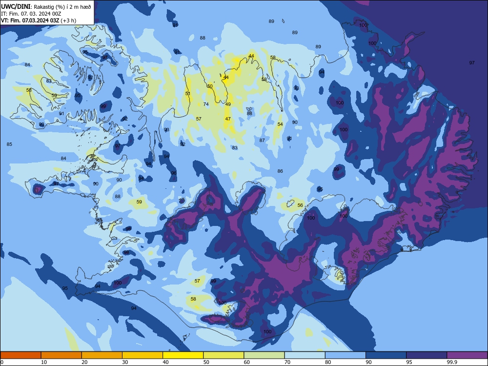The height and width of the screenshot is (366, 488).
Task: Click the 30–40 golden legend swatch
Action: coord(142,355)
